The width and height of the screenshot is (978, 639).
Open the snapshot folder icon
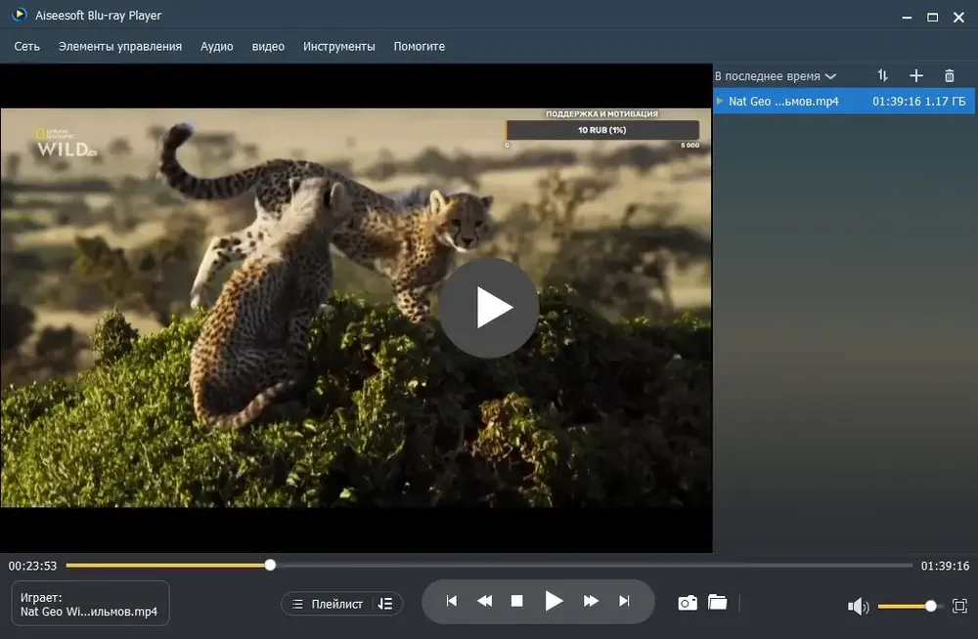coord(717,602)
